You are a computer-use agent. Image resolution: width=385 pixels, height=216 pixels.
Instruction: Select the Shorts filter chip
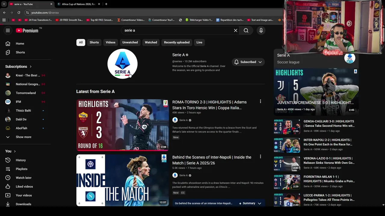(x=94, y=42)
